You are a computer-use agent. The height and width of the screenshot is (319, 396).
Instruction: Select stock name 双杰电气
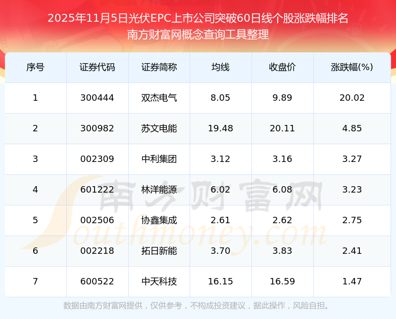[x=159, y=98]
